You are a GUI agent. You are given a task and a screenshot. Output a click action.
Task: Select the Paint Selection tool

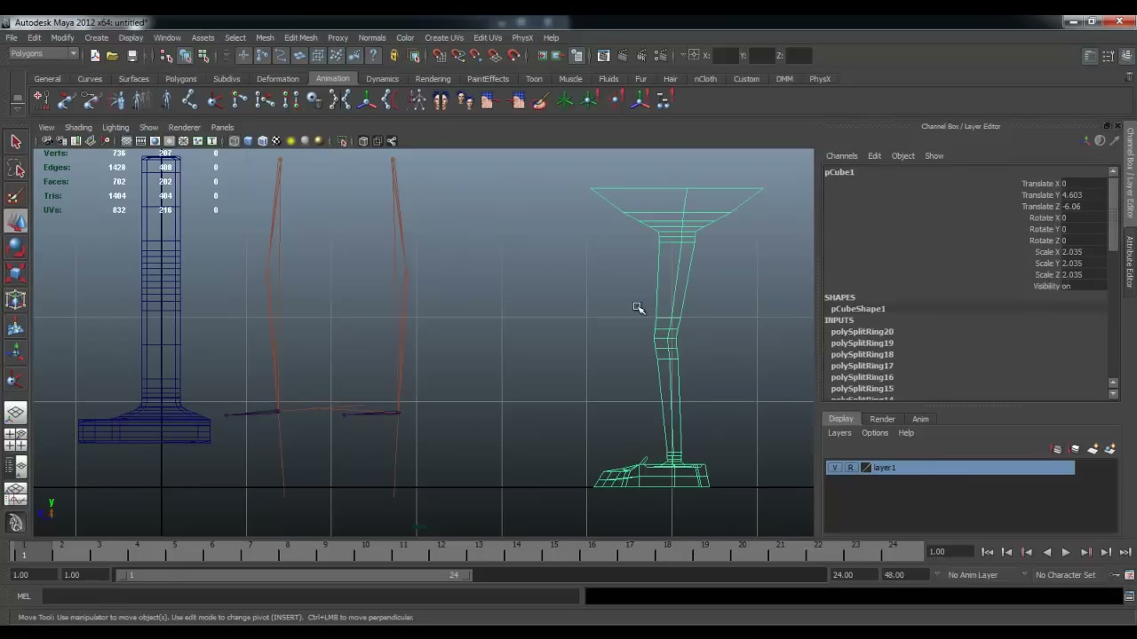15,196
